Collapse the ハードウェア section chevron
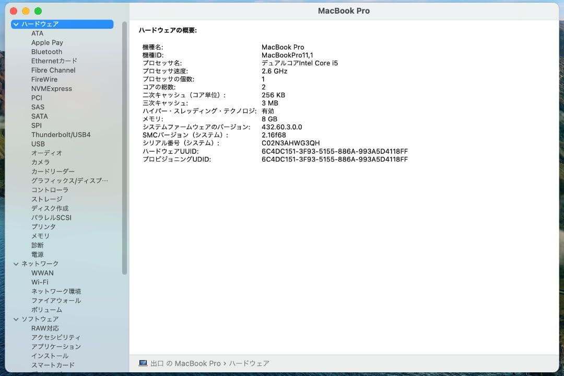The width and height of the screenshot is (564, 376). tap(16, 24)
